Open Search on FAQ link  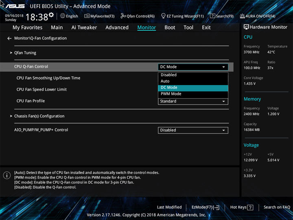tap(277, 207)
